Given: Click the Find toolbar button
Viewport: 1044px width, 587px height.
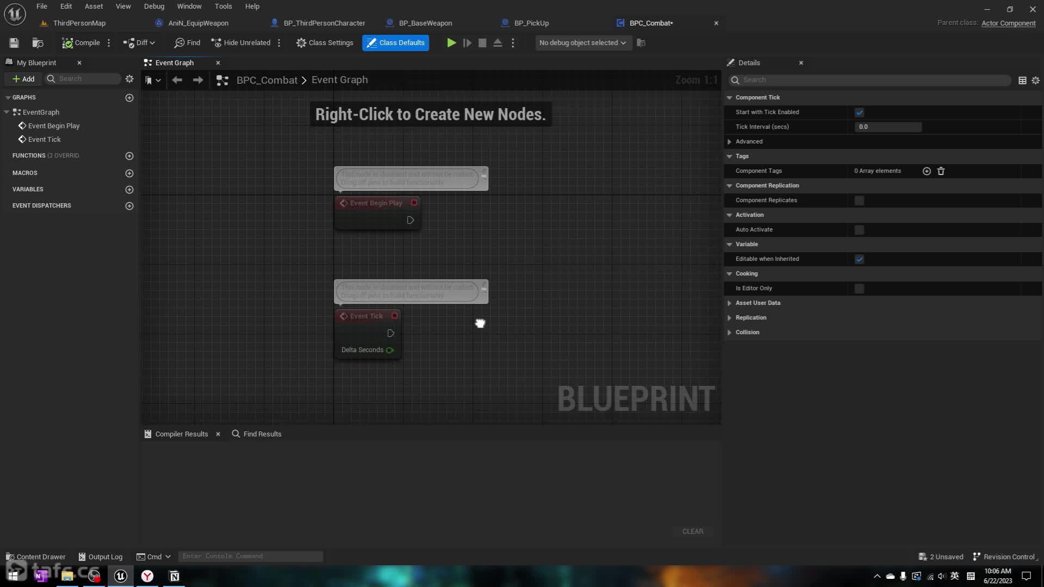Looking at the screenshot, I should tap(187, 43).
